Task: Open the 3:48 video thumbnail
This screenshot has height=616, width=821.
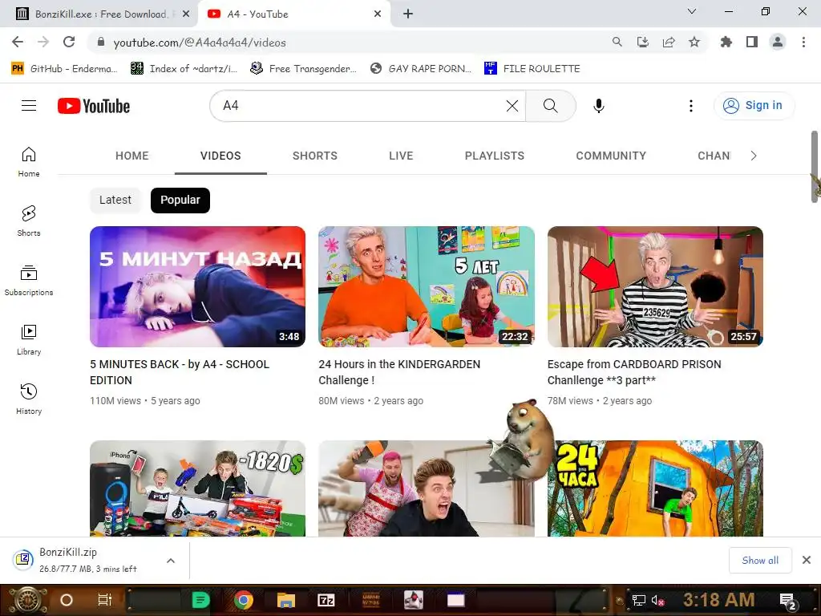Action: click(197, 286)
